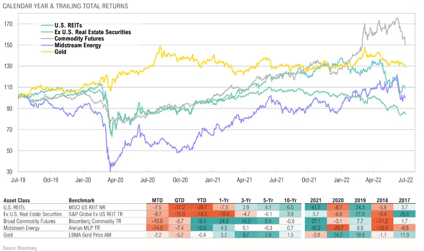Select the Alerian MLP TR benchmark cell
This screenshot has height=251, width=424.
click(86, 229)
